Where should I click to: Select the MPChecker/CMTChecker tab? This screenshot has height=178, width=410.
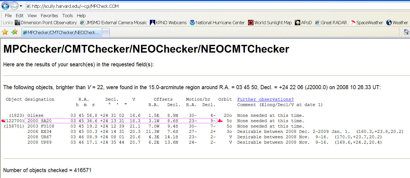(61, 32)
